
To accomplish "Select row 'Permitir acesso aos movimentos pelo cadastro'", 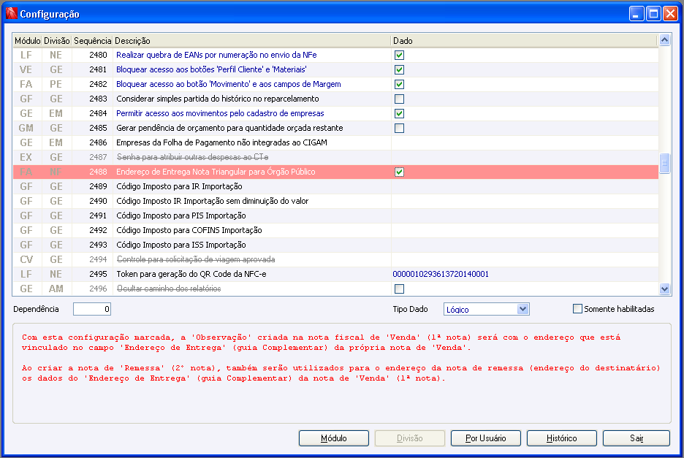I will (335, 113).
